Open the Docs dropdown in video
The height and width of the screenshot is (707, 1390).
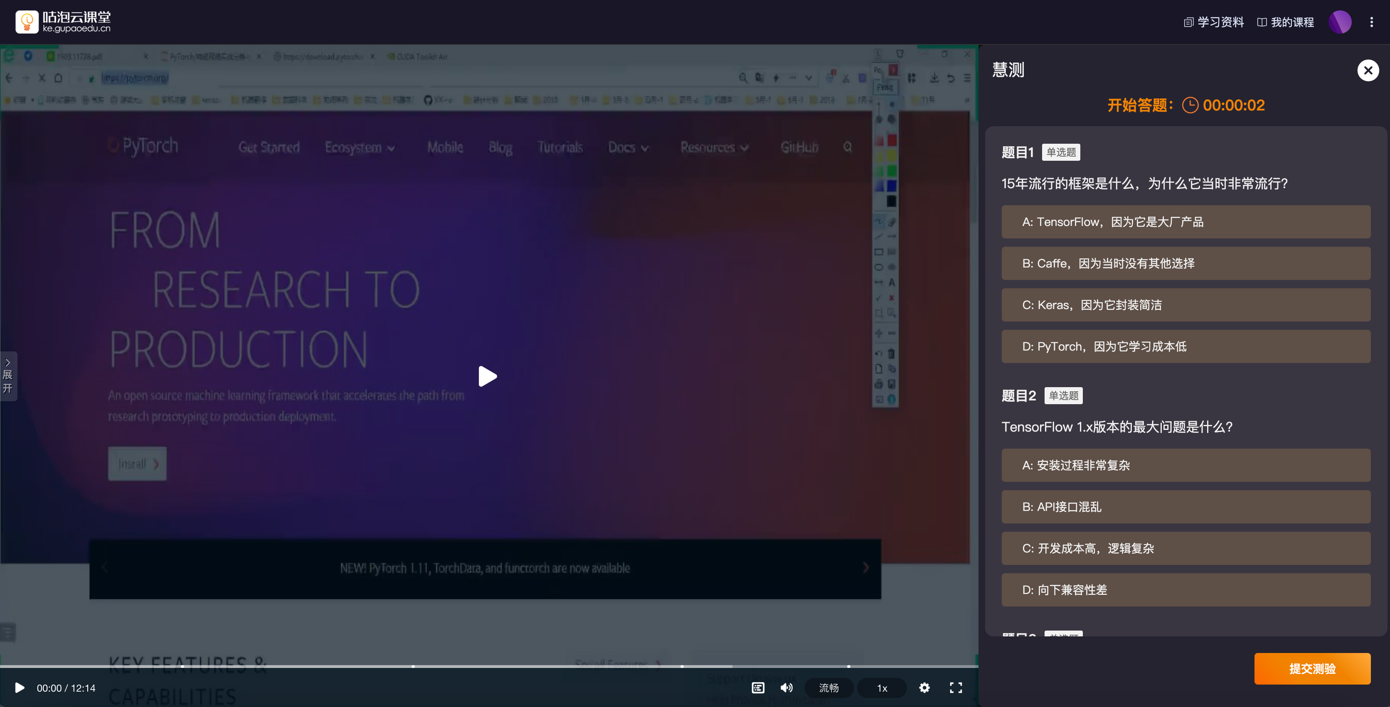(628, 147)
